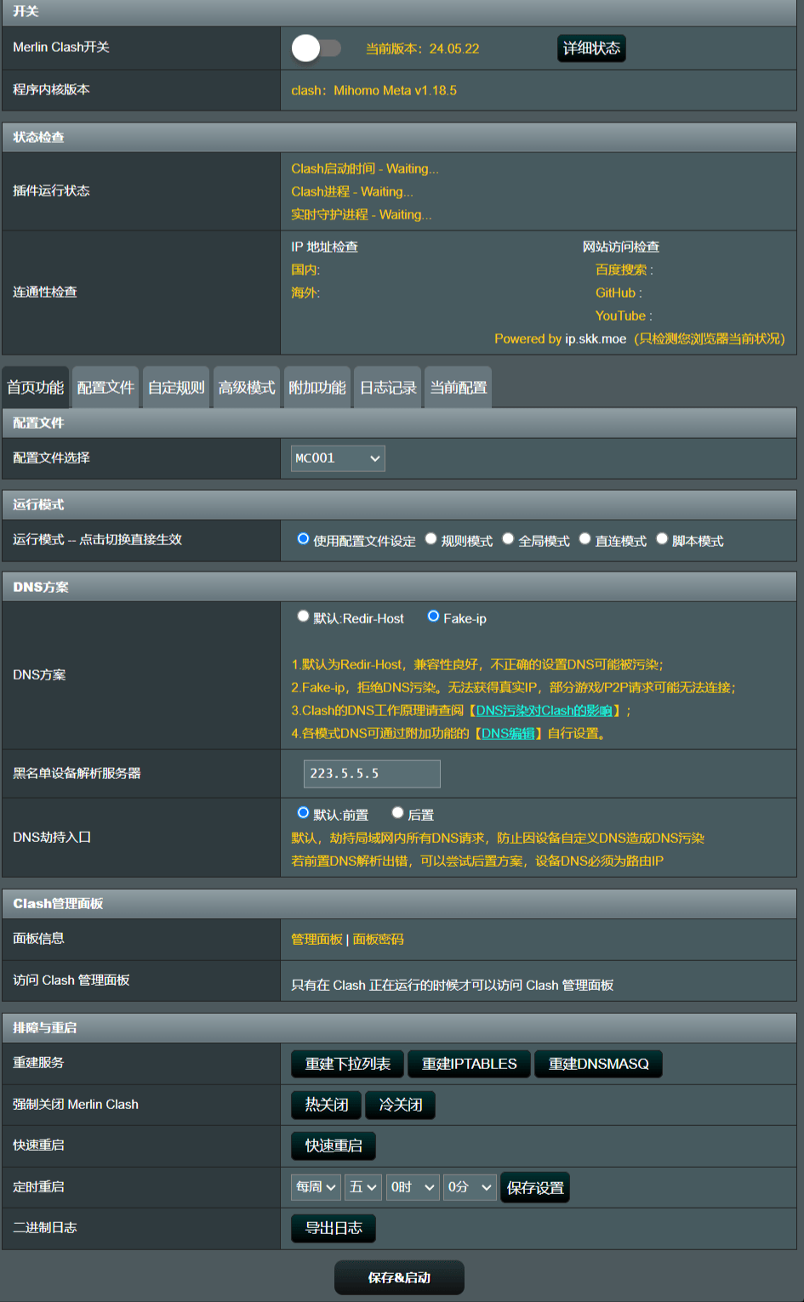Open the 面板密码 link
The image size is (804, 1302).
click(379, 940)
